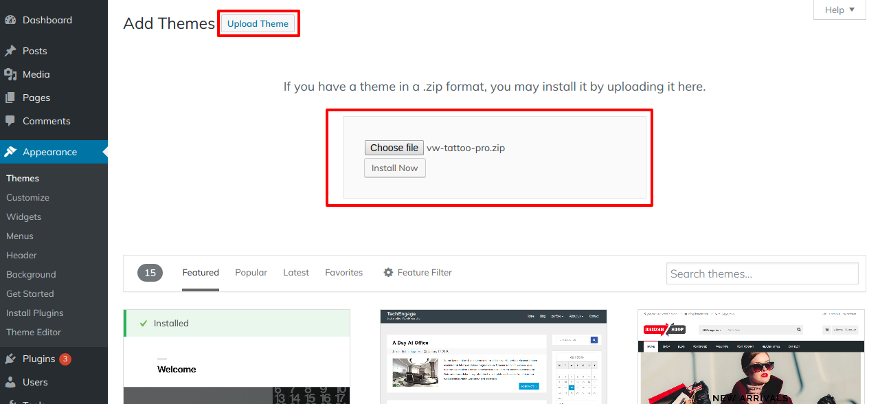Switch to the Popular themes tab

point(251,273)
